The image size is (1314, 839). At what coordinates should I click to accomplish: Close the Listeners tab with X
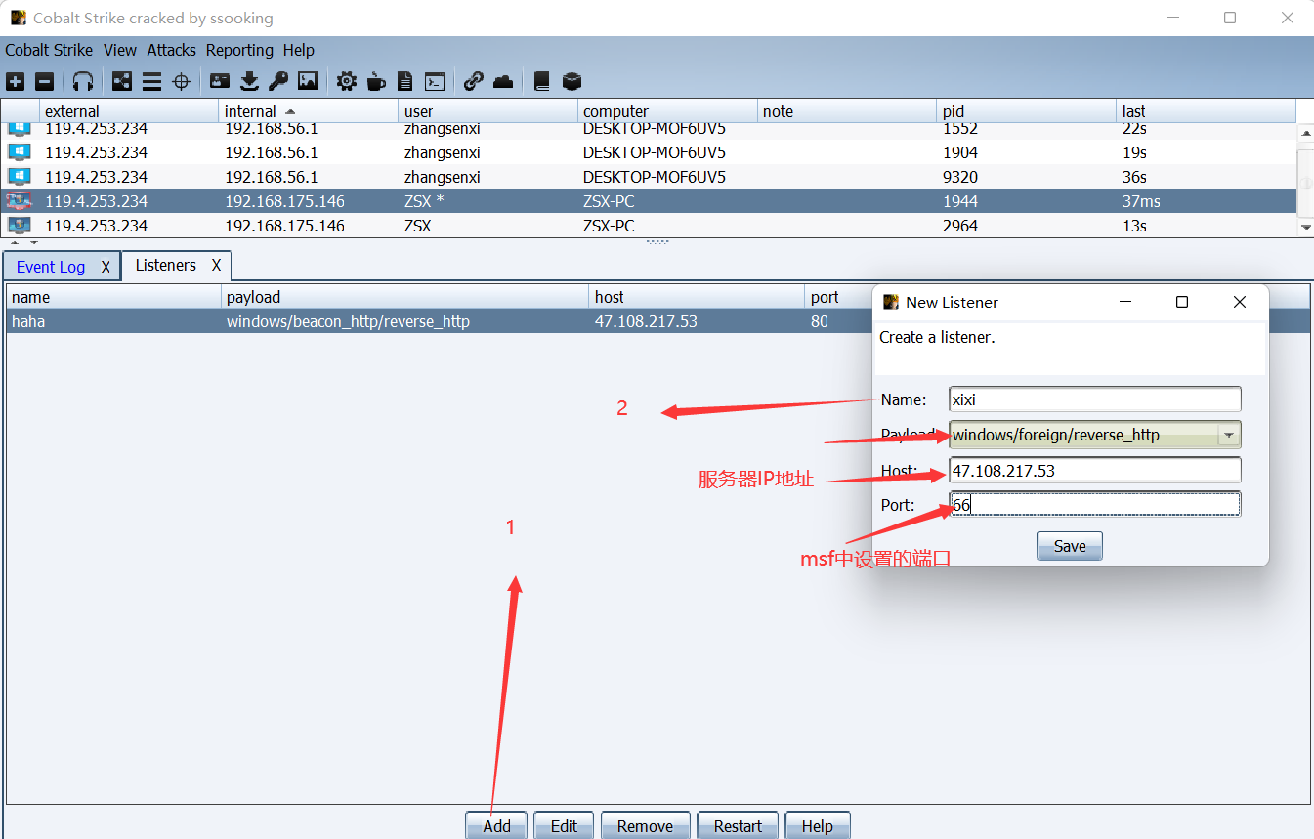click(217, 265)
